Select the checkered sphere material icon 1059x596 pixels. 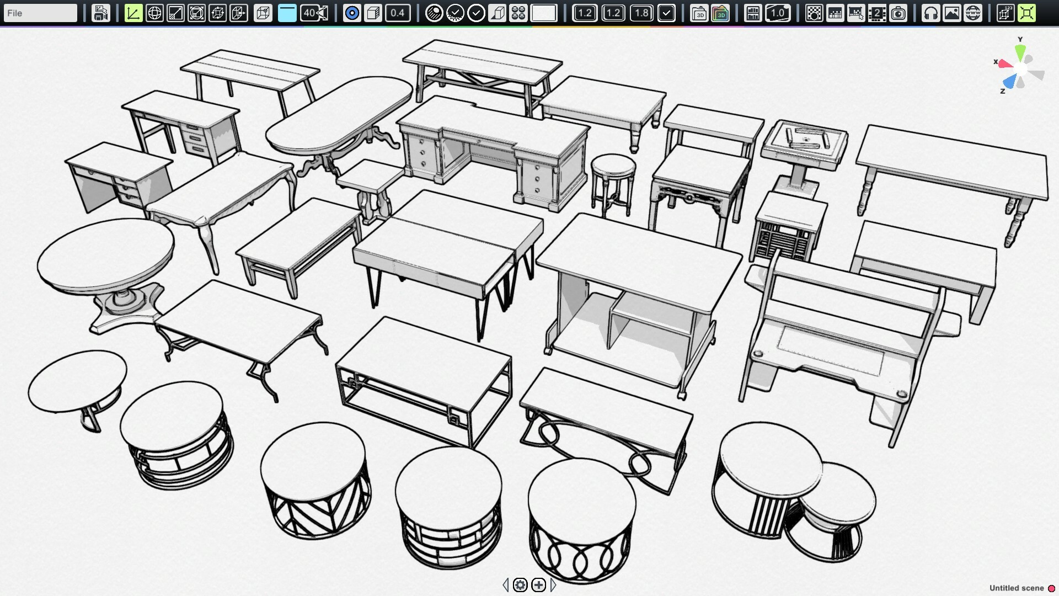(435, 13)
